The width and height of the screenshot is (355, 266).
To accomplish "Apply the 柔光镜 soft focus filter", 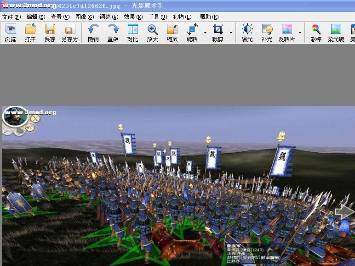I will pos(336,33).
